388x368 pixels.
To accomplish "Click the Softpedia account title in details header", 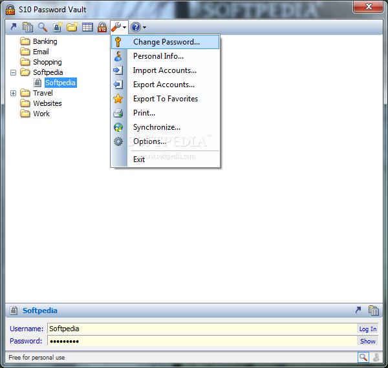I will [x=40, y=311].
